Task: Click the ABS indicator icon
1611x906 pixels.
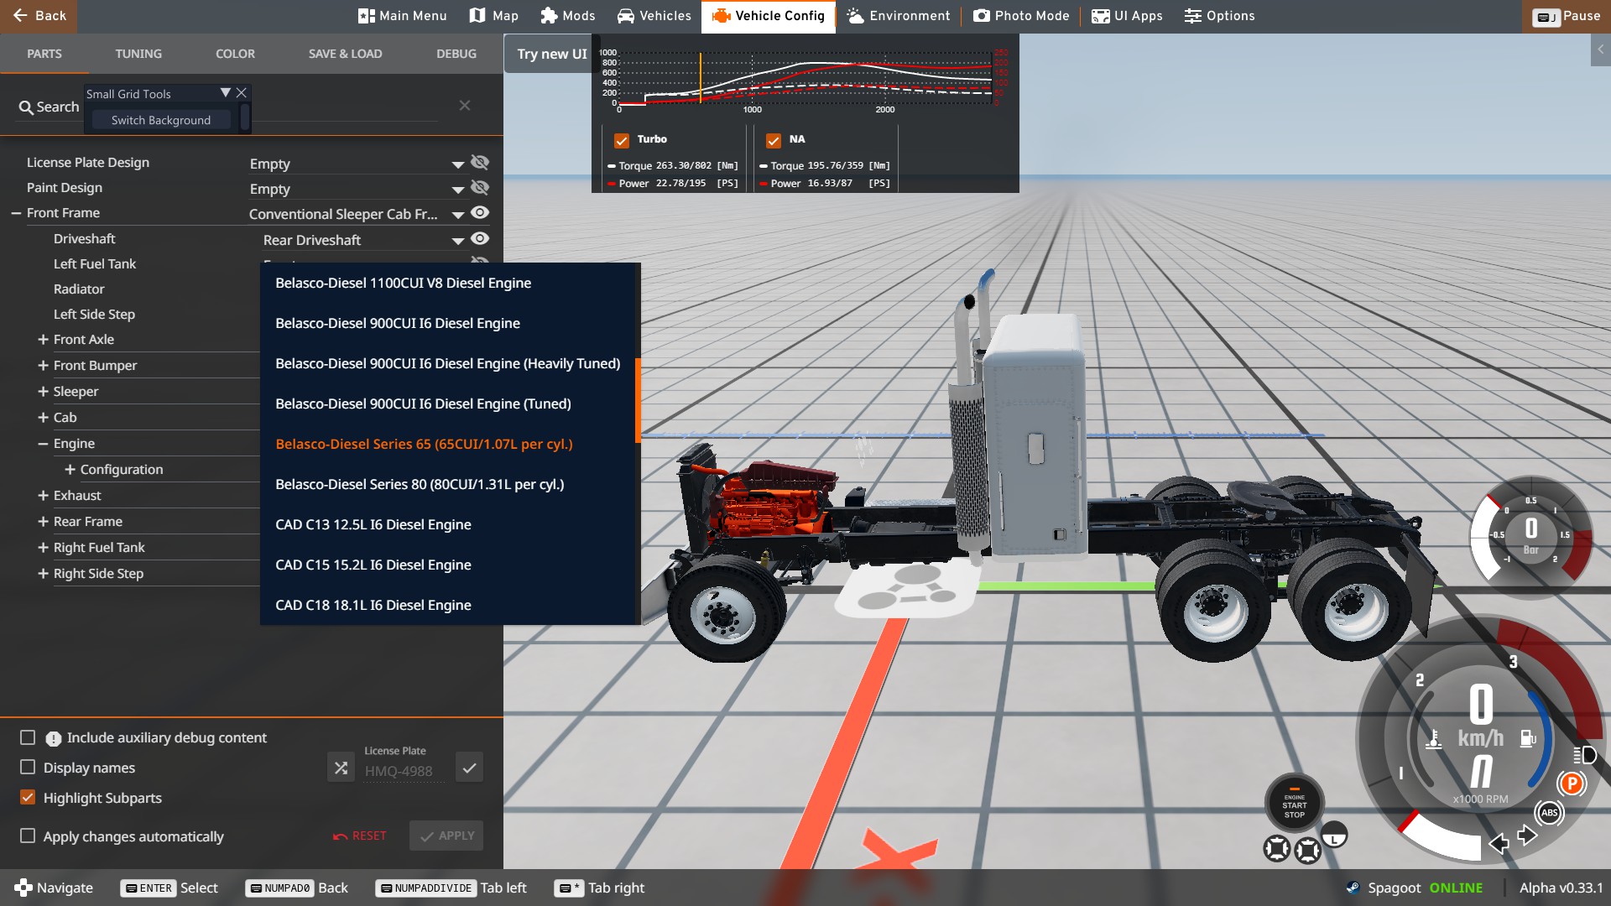Action: tap(1549, 813)
